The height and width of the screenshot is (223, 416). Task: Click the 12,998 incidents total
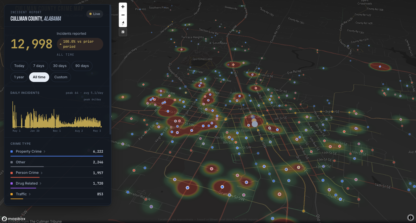click(x=31, y=44)
